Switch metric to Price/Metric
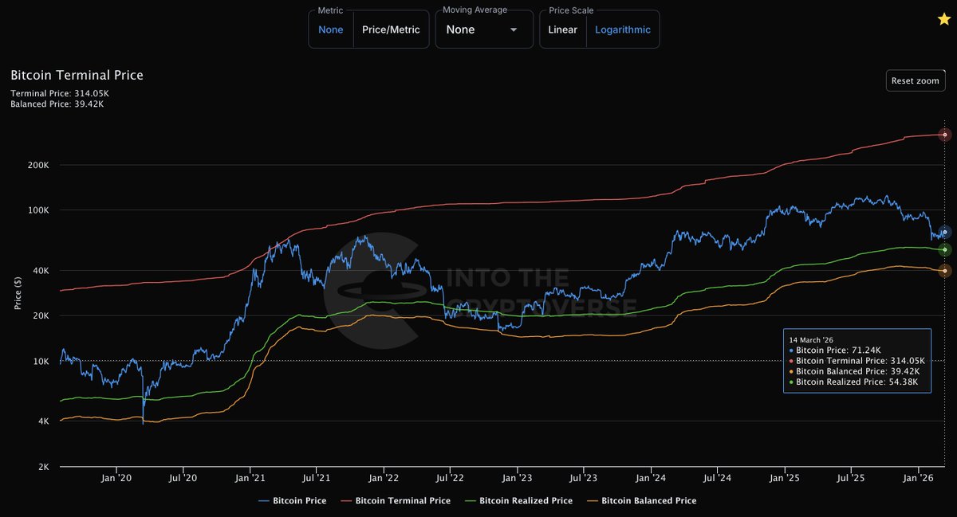Screen dimensions: 957x517 click(391, 29)
